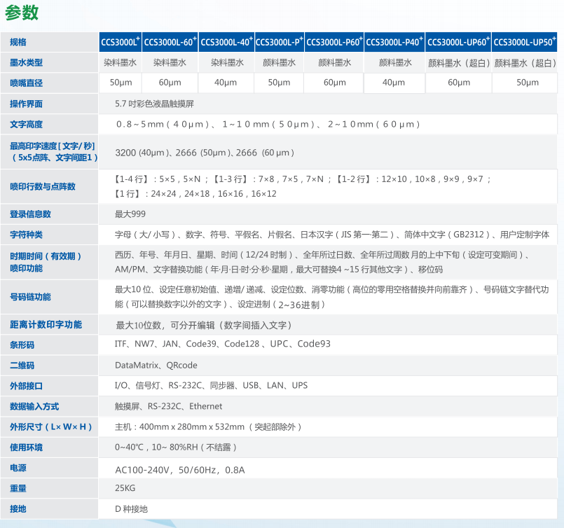The image size is (564, 528).
Task: Click the 操作界面 row label
Action: click(x=26, y=104)
